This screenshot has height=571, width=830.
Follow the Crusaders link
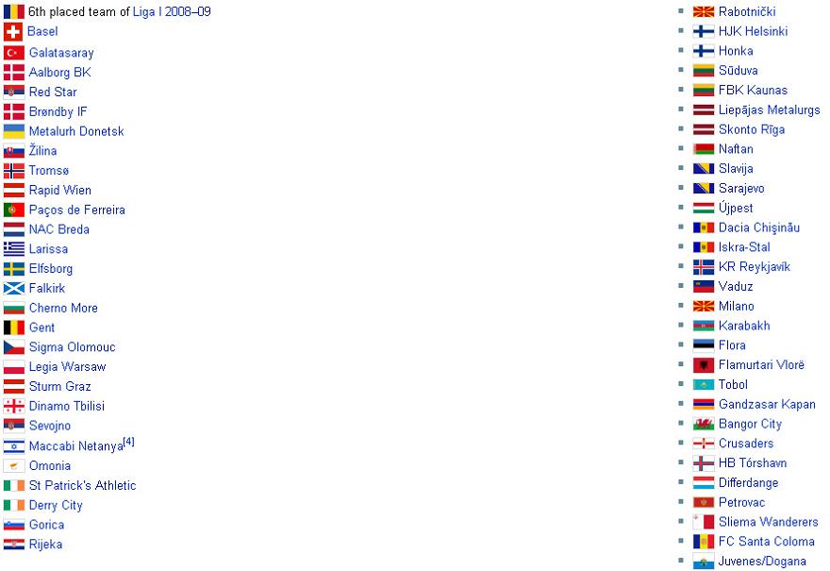pos(746,444)
